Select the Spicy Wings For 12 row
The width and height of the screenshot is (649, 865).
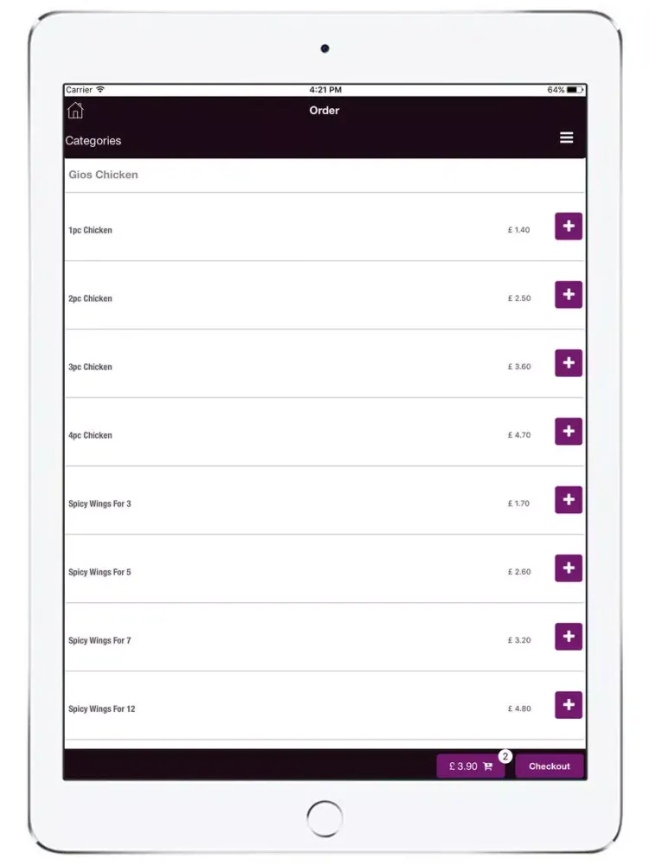point(324,706)
